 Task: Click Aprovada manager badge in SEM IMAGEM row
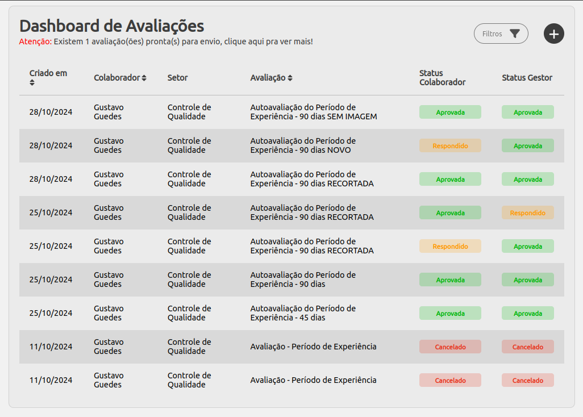[527, 112]
